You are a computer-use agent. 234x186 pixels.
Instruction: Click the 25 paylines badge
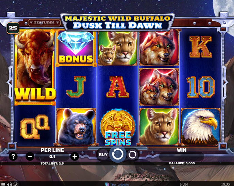(x=13, y=28)
